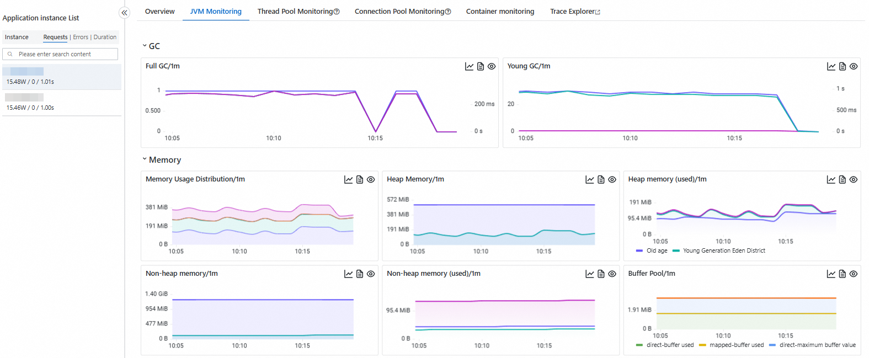This screenshot has width=869, height=358.
Task: Toggle eye icon on Heap Memory/1m panel
Action: pyautogui.click(x=612, y=180)
